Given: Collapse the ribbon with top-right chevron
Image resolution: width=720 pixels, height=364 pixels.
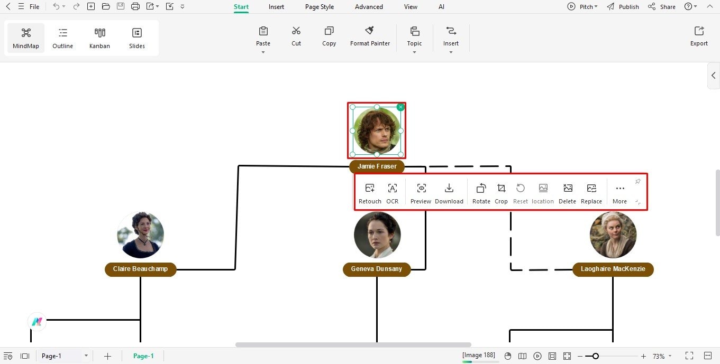Looking at the screenshot, I should pyautogui.click(x=711, y=7).
